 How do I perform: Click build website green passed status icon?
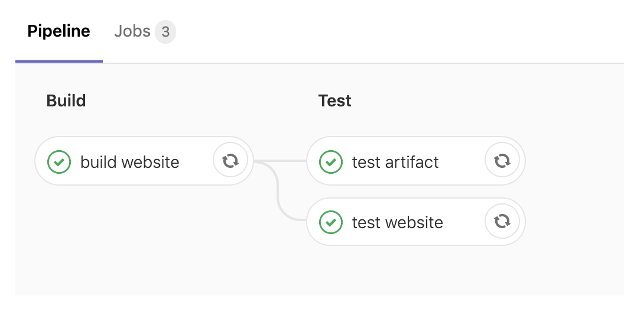[x=59, y=162]
